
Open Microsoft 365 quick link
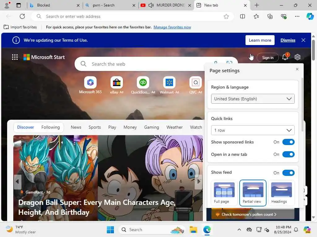[x=90, y=85]
